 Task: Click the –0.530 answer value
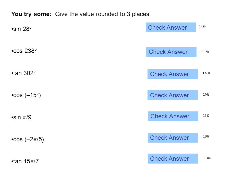[x=204, y=52]
